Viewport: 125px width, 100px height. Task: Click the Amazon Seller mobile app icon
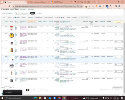[27, 90]
